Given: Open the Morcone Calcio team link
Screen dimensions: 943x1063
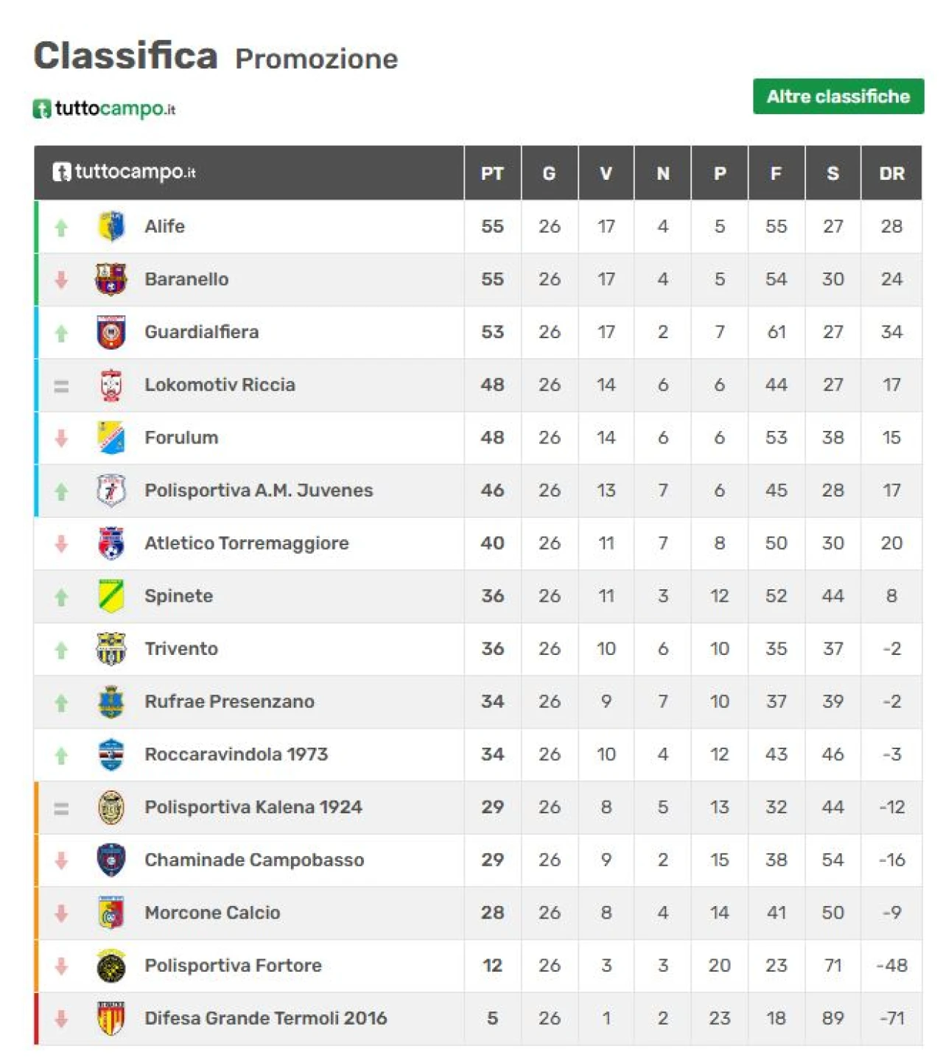Looking at the screenshot, I should coord(212,913).
